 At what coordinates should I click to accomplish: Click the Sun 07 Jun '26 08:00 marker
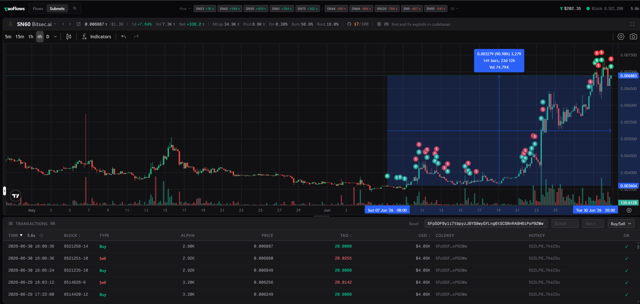click(x=388, y=210)
